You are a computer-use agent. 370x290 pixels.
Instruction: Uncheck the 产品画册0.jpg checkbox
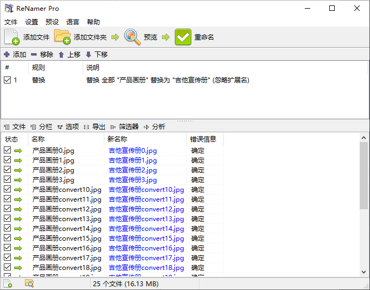[x=7, y=150]
